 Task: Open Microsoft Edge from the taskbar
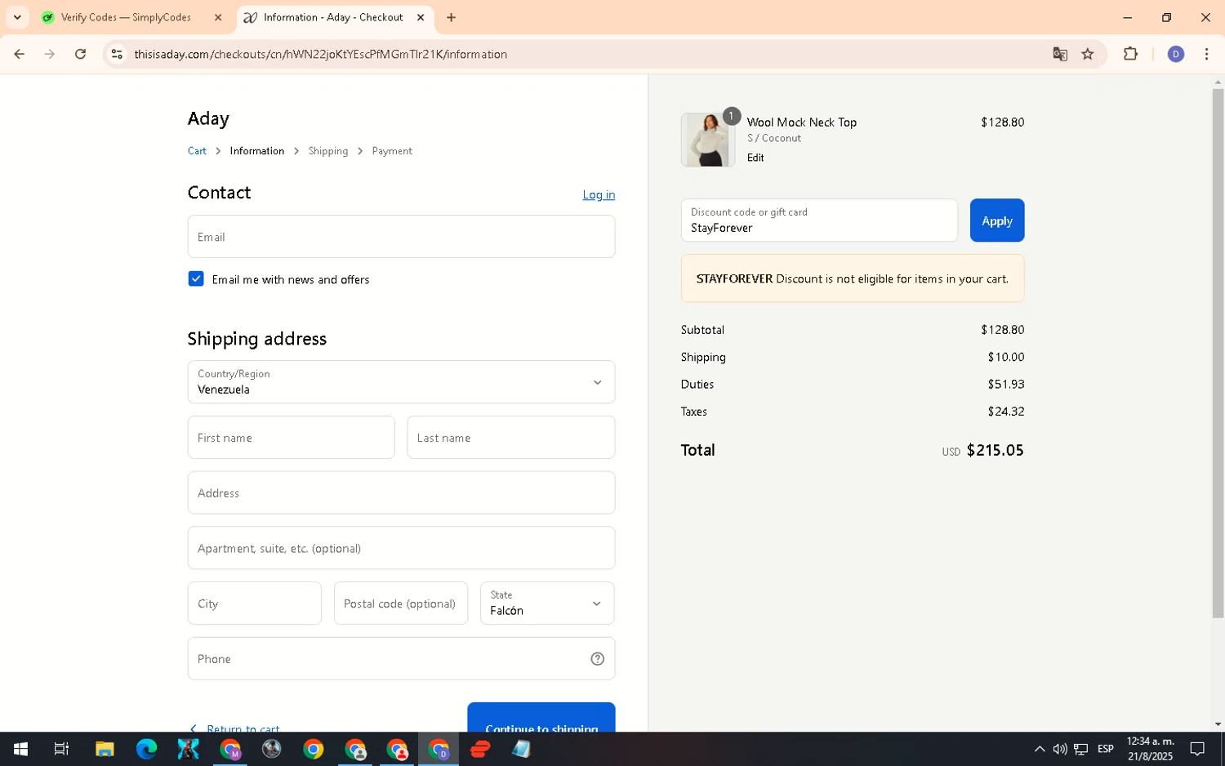[x=146, y=749]
